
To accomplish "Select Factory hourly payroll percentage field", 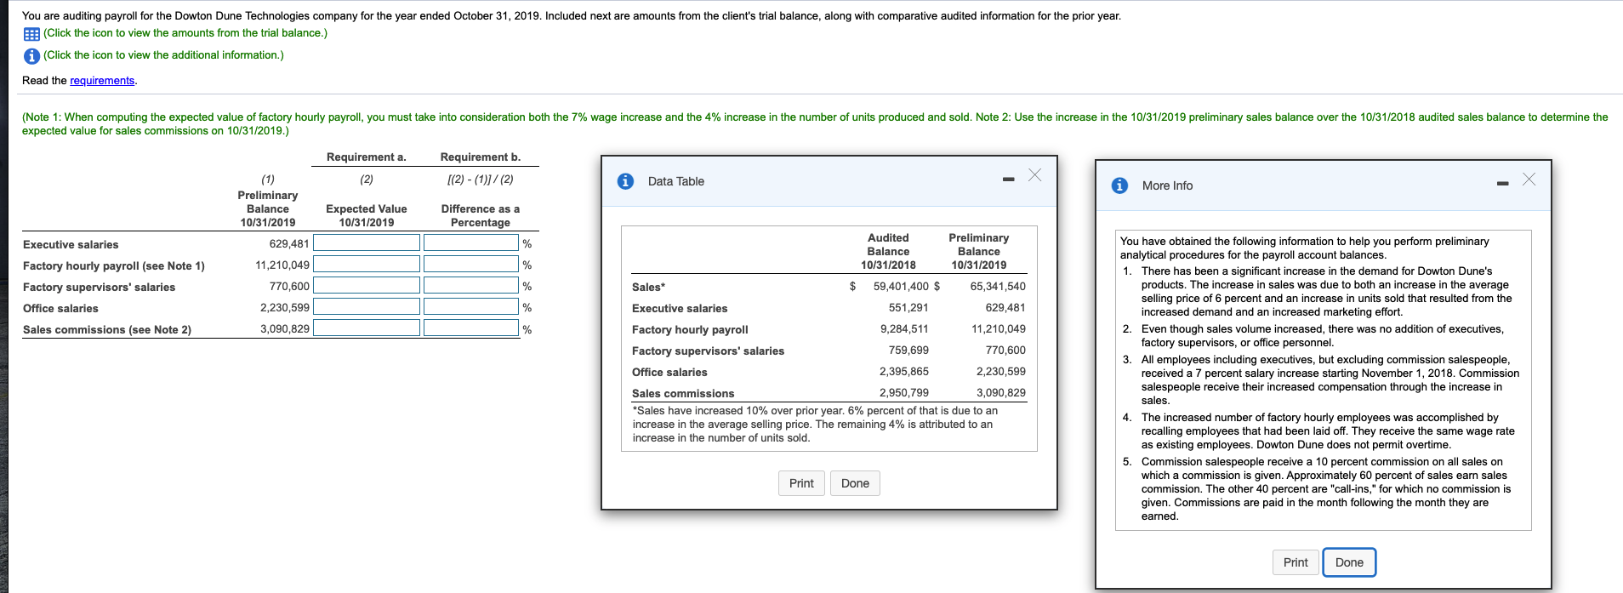I will pos(471,265).
